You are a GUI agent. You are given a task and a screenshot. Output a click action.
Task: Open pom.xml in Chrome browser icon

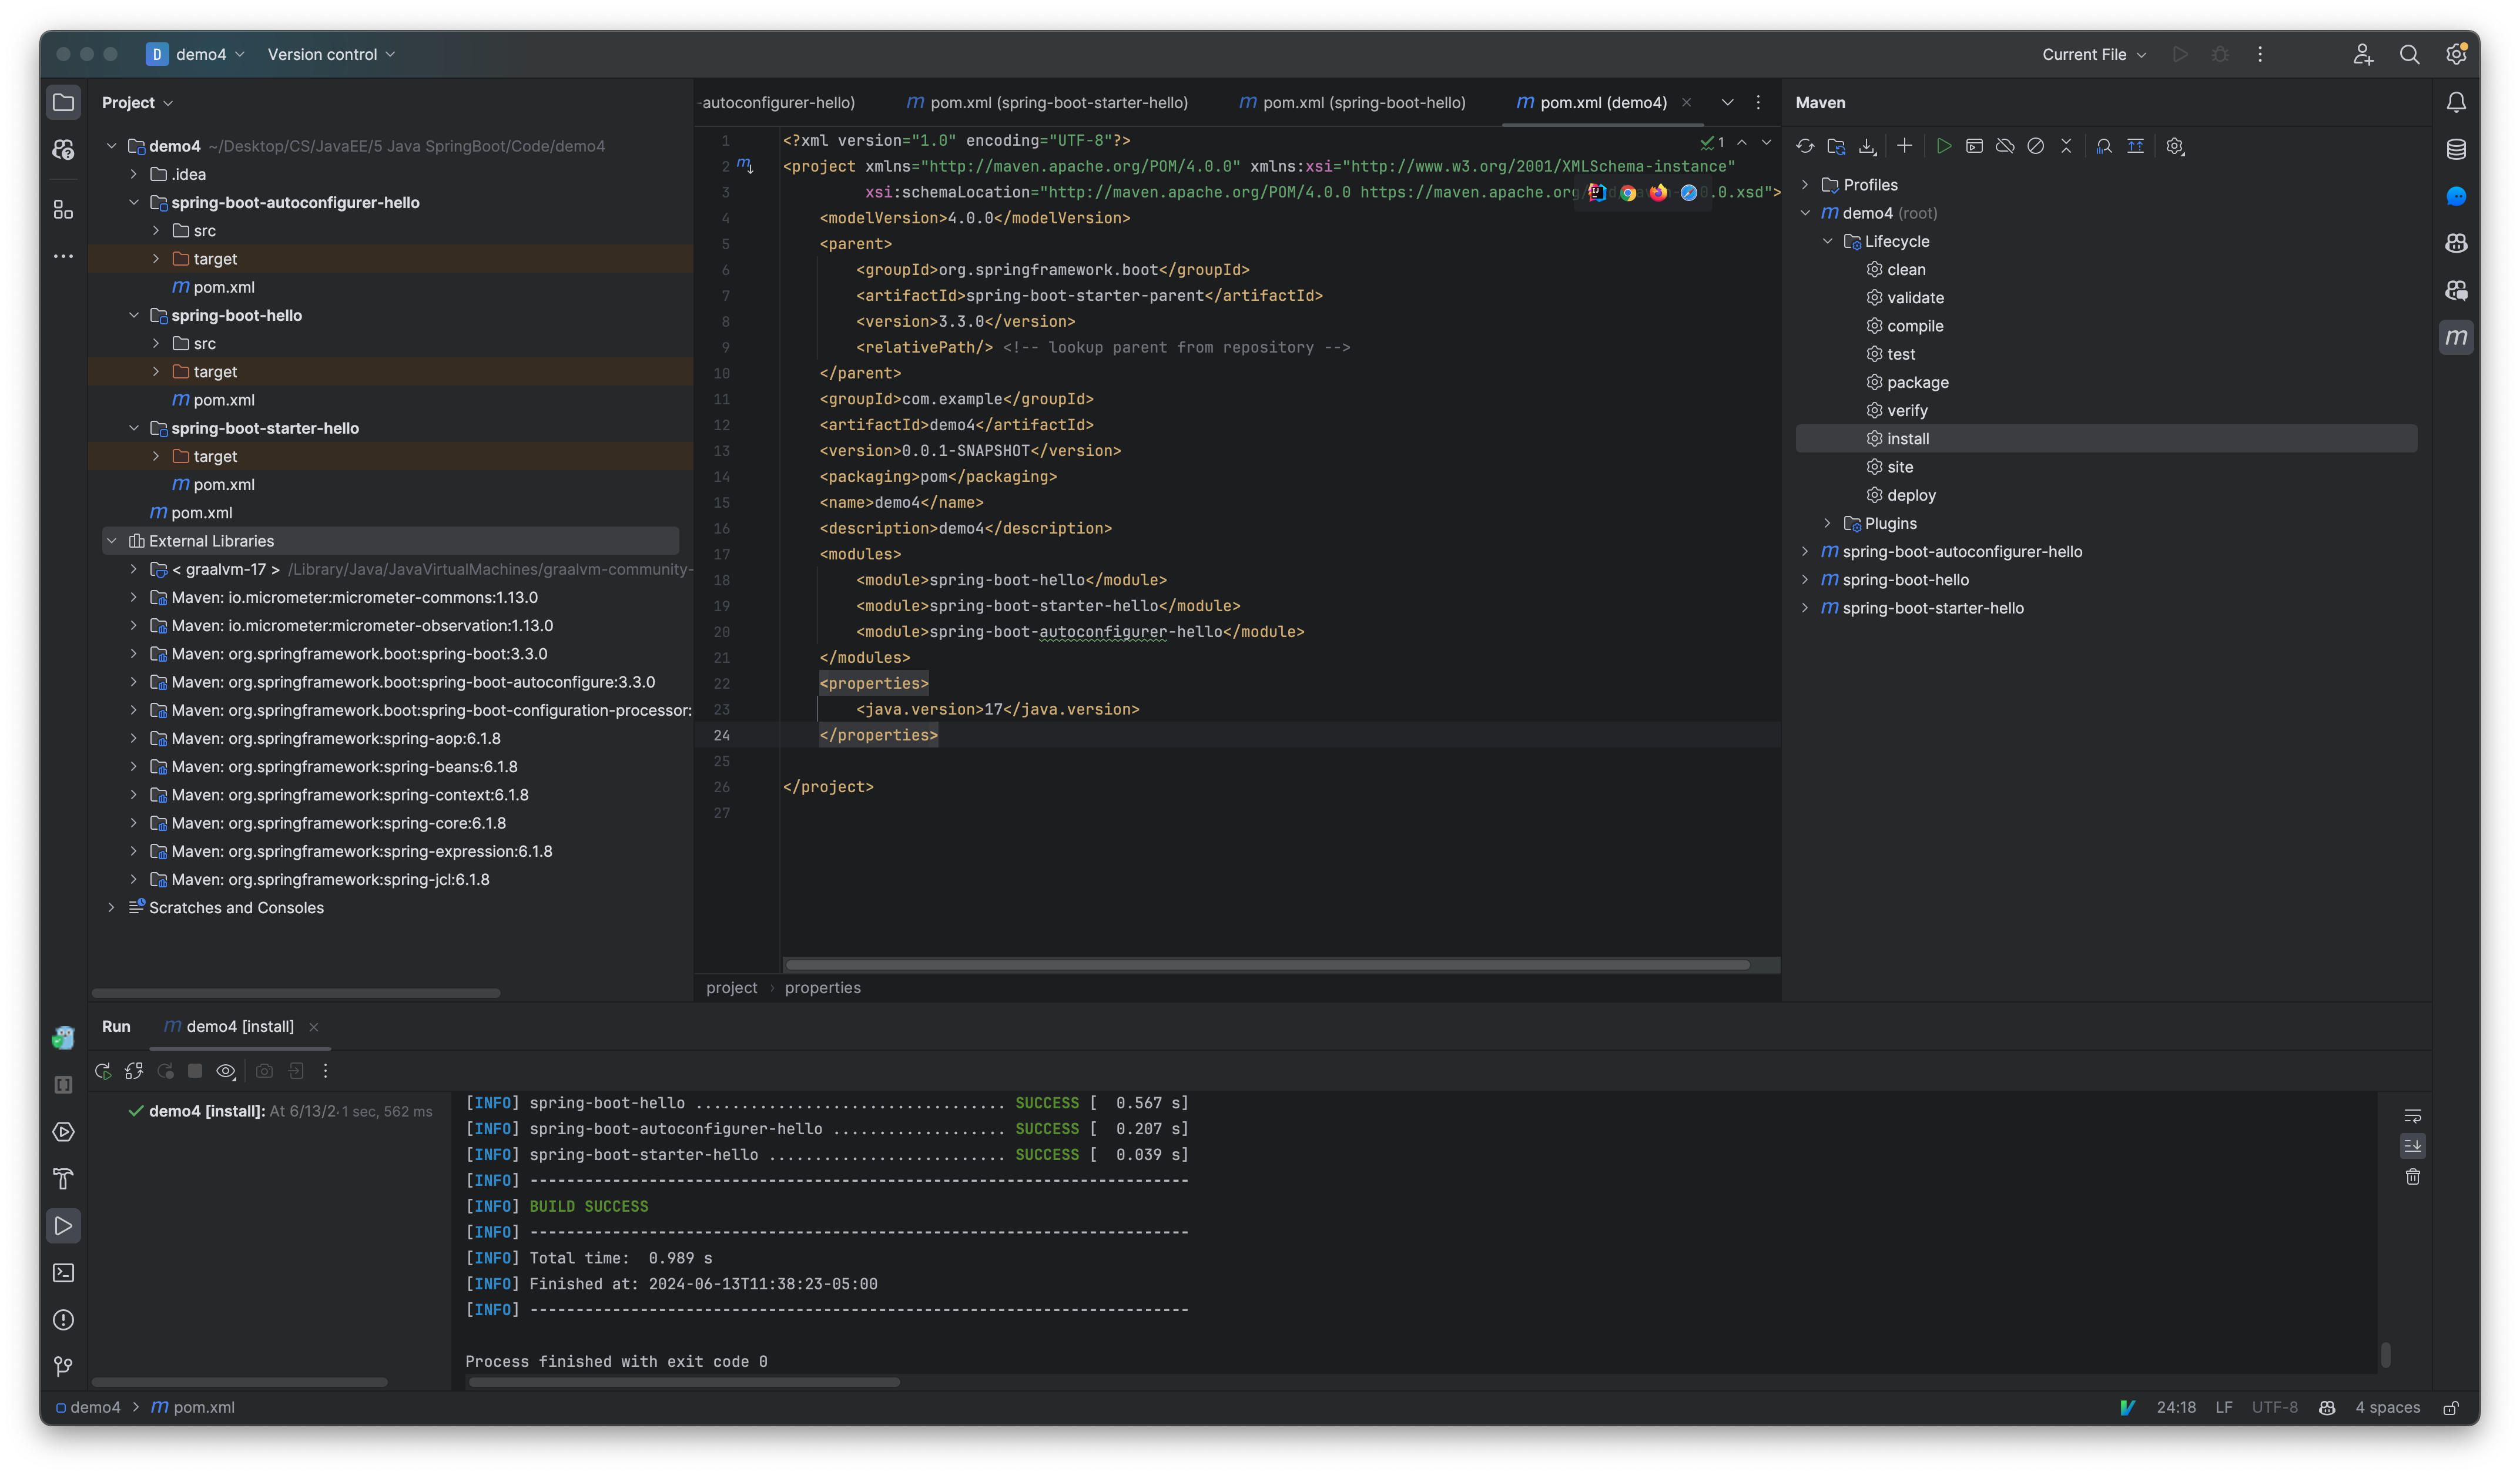click(x=1628, y=193)
